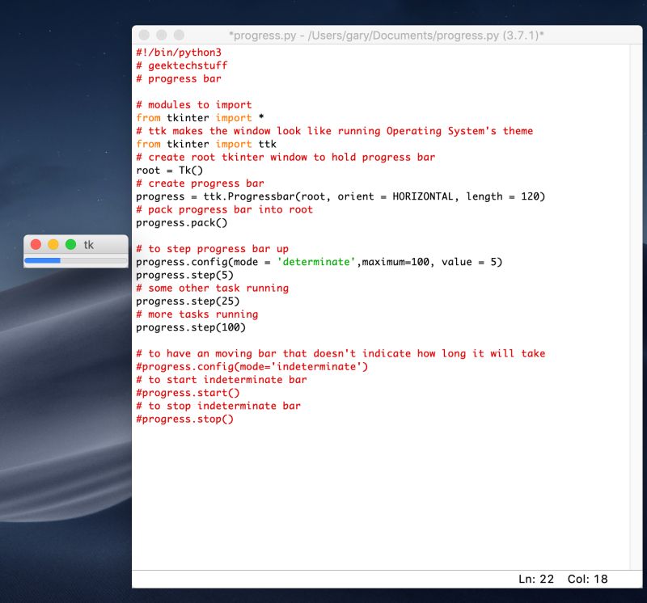The width and height of the screenshot is (647, 603).
Task: Click the '# progress bar' comment line
Action: pyautogui.click(x=180, y=78)
